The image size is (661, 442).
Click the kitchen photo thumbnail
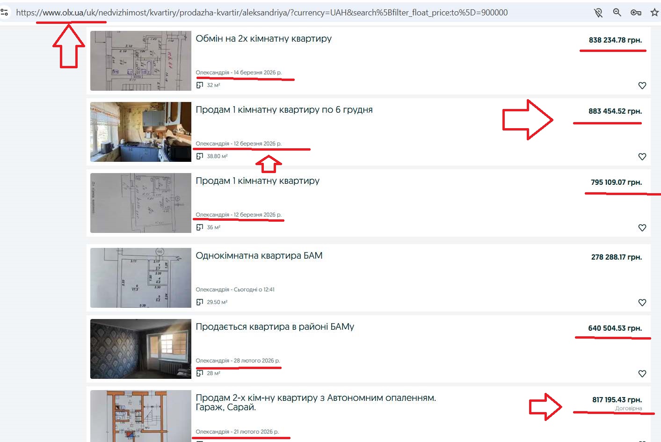point(141,132)
